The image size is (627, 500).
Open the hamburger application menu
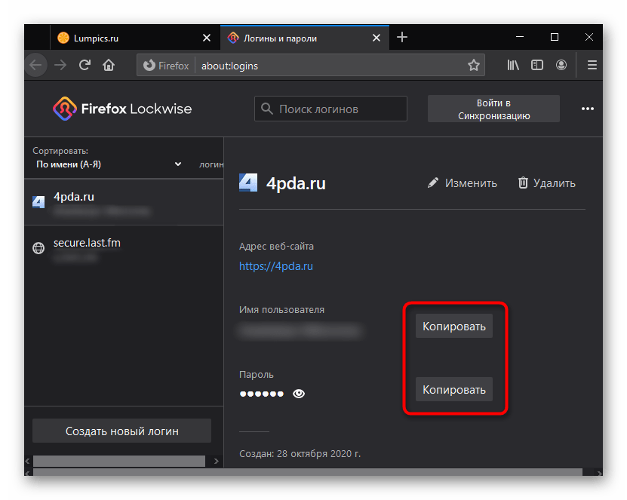592,65
